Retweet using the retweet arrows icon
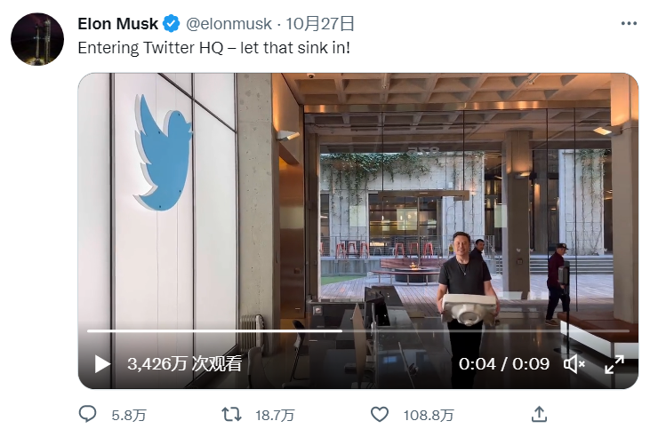The width and height of the screenshot is (658, 437). [231, 414]
